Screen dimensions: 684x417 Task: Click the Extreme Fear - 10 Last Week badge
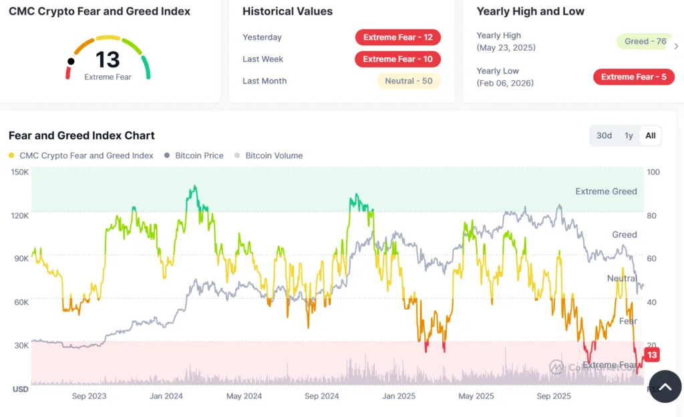coord(397,59)
